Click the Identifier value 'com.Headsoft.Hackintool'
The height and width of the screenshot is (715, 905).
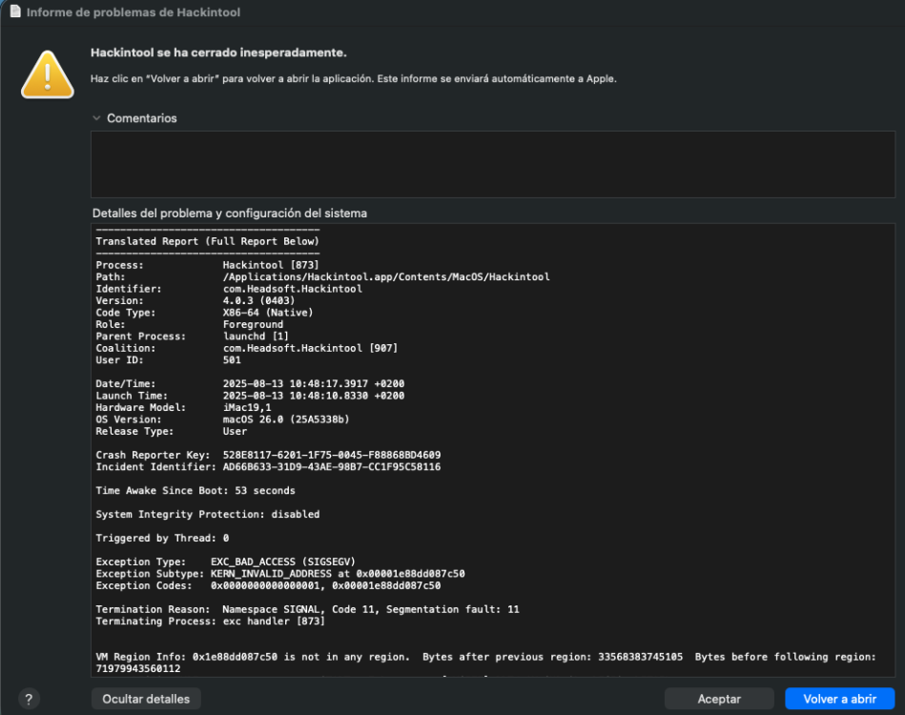pos(292,289)
